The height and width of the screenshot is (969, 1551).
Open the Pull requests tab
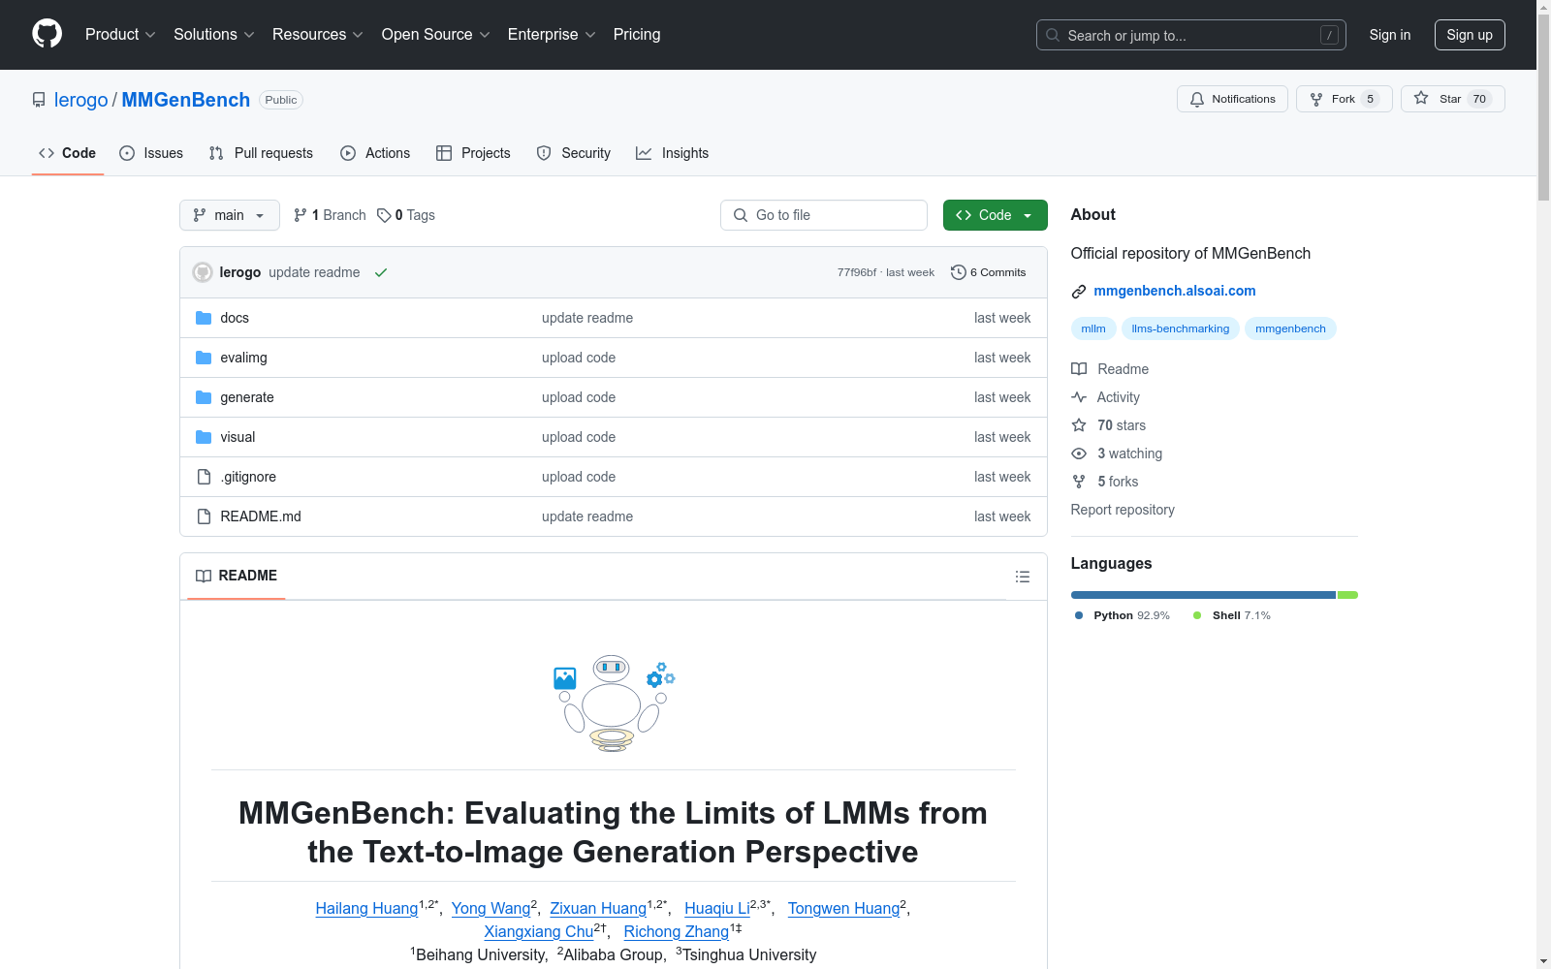261,153
